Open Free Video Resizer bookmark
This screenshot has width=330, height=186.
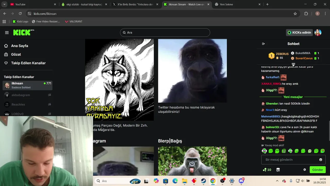46,21
